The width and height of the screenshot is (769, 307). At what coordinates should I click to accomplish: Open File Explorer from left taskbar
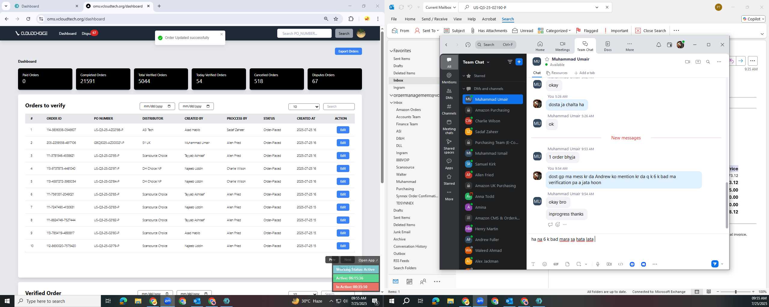[x=138, y=301]
